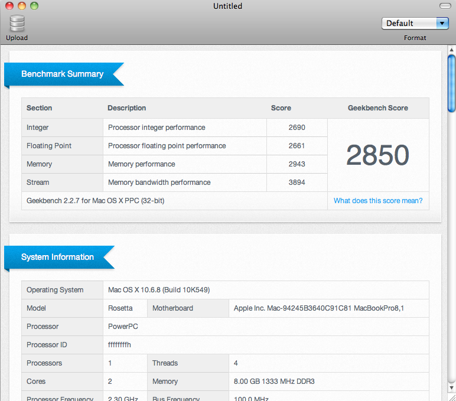Open the Default format dropdown
Viewport: 456px width, 401px height.
pyautogui.click(x=415, y=23)
